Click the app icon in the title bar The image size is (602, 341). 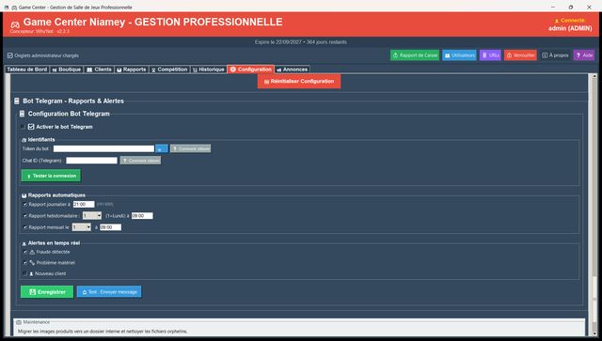pyautogui.click(x=7, y=8)
